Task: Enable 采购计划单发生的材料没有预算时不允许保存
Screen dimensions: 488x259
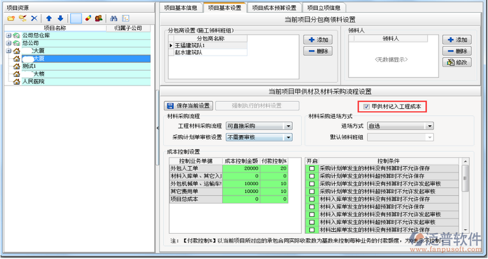Action: [312, 169]
